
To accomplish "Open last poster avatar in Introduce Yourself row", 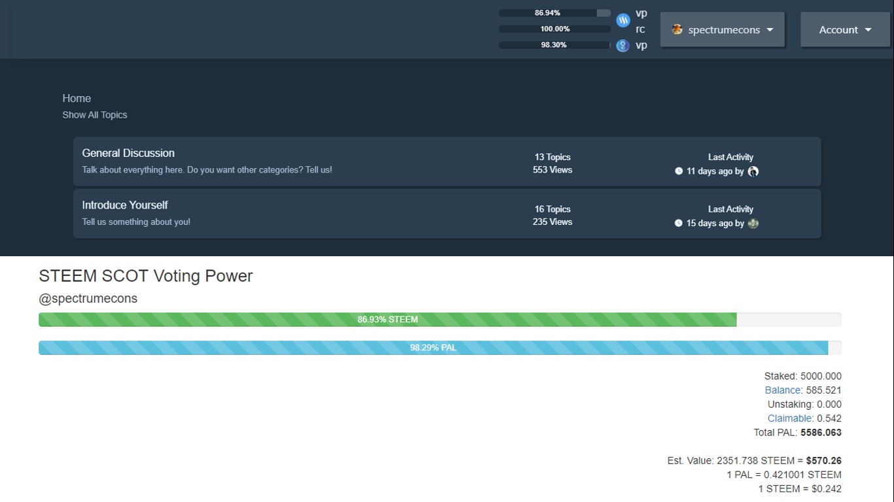I will click(x=753, y=224).
